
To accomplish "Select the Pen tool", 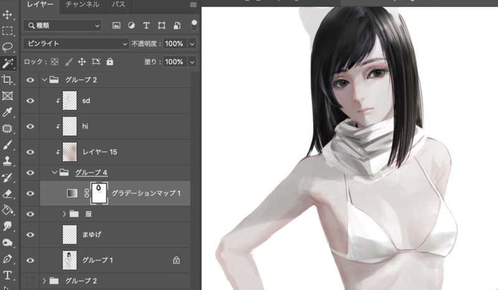I will [7, 259].
